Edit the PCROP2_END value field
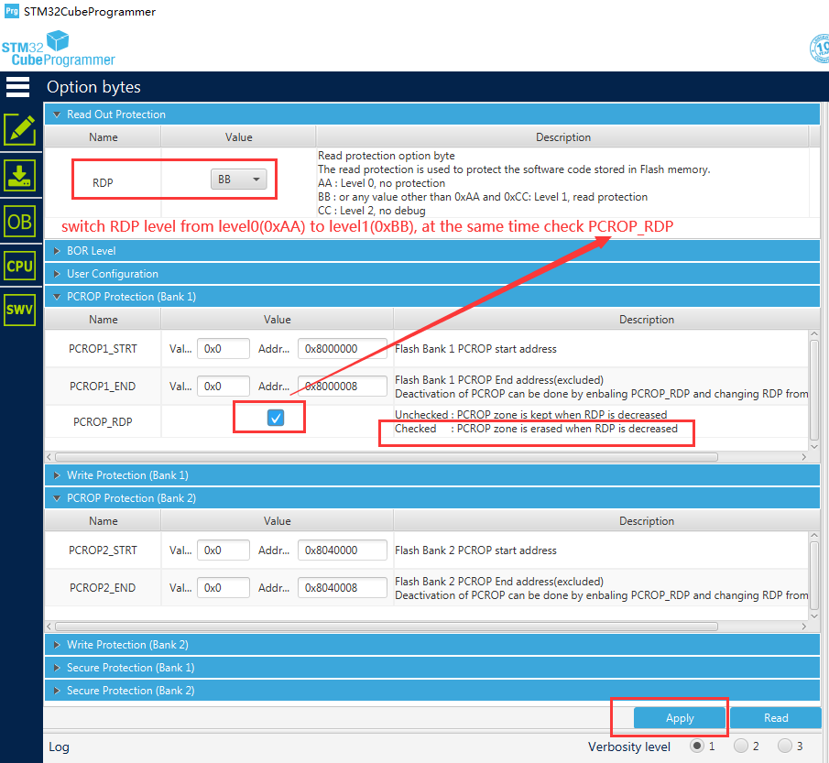Viewport: 829px width, 763px height. 224,588
